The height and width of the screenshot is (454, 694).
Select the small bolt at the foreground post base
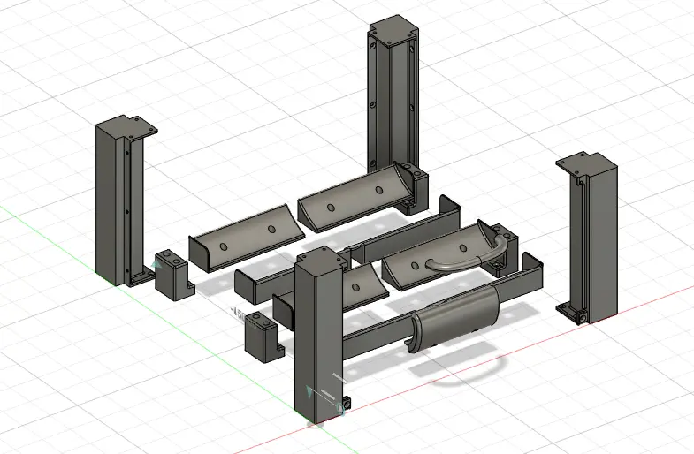[346, 404]
